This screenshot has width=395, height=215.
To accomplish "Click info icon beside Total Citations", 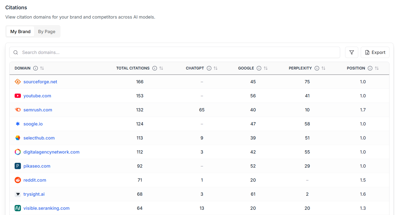I will [x=155, y=68].
